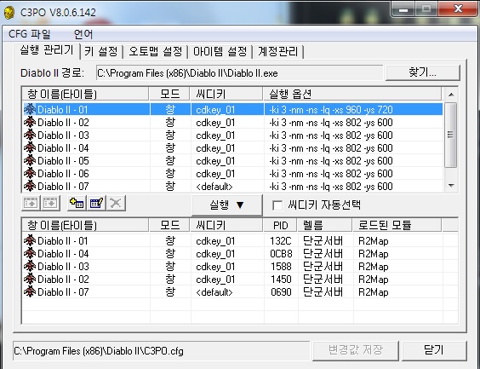Click upper list 모드 column header

[169, 94]
